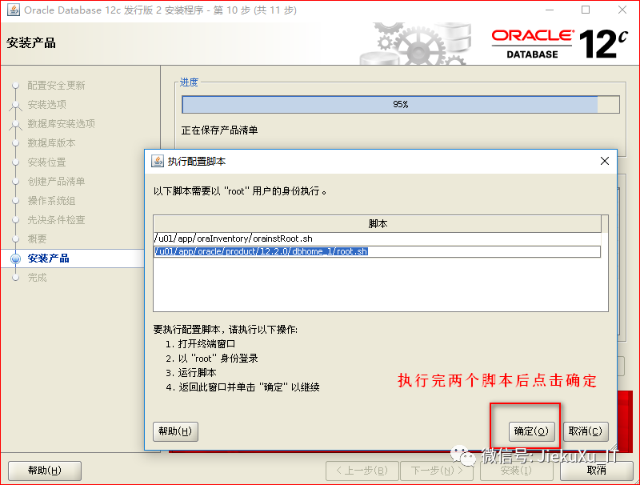Click the 脚本 column header

coord(377,224)
